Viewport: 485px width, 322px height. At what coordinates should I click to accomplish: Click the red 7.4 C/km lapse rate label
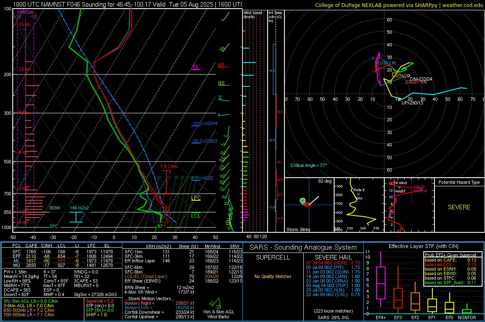pyautogui.click(x=169, y=166)
